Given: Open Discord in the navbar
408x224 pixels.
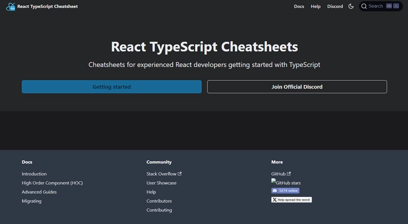Looking at the screenshot, I should click(x=335, y=7).
